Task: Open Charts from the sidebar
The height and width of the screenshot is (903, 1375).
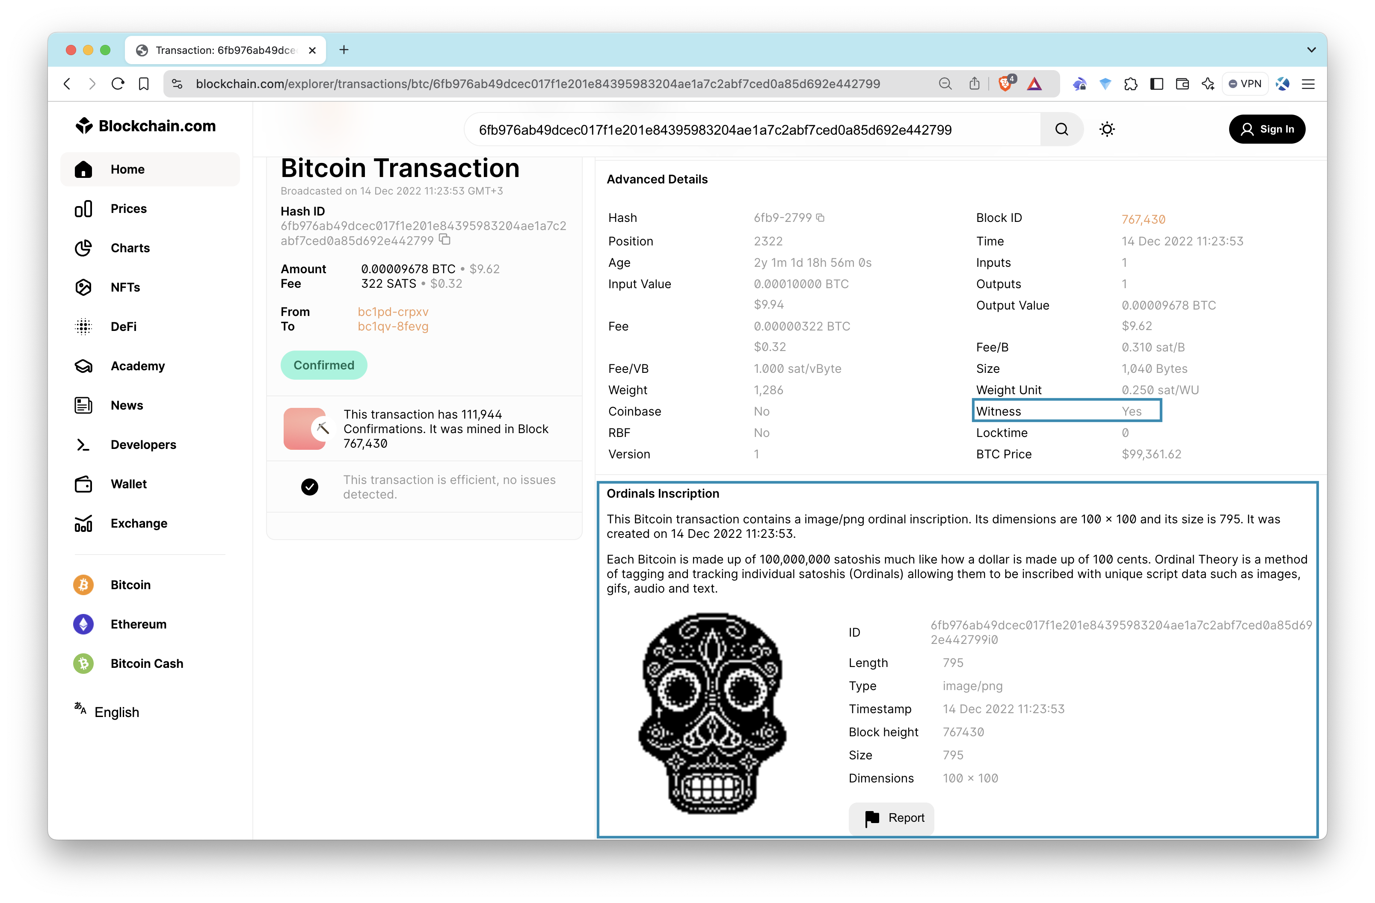Action: tap(130, 248)
